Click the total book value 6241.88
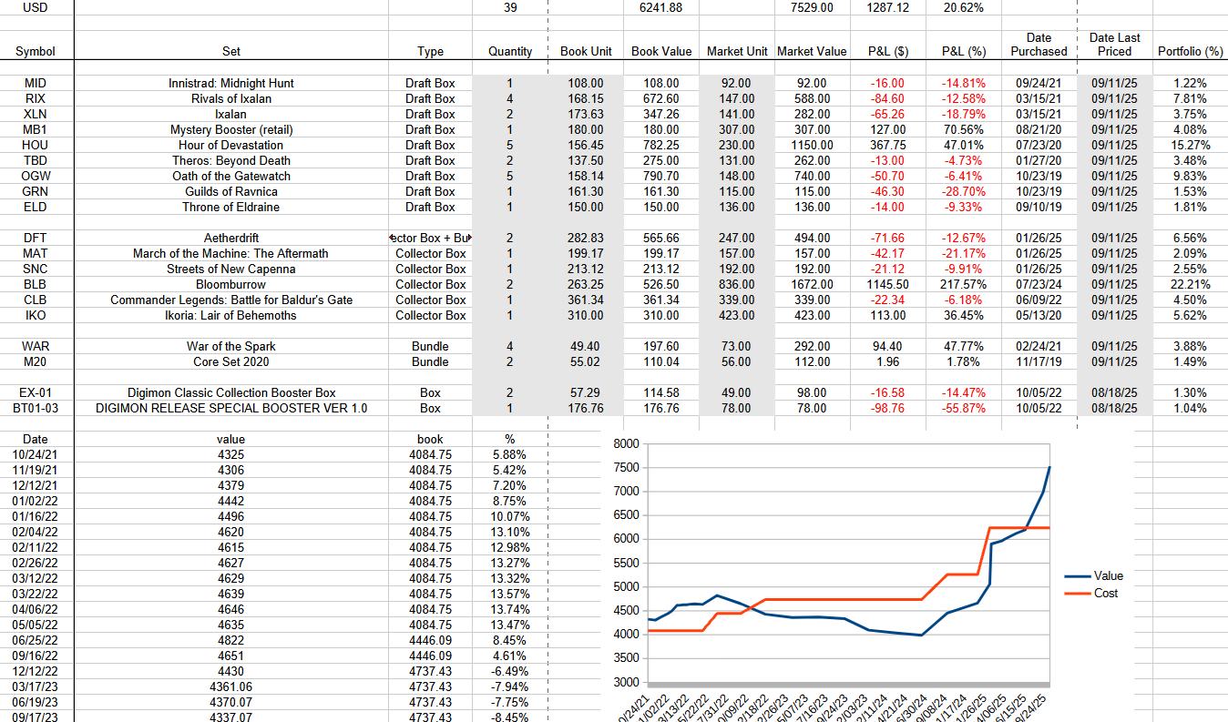 661,7
